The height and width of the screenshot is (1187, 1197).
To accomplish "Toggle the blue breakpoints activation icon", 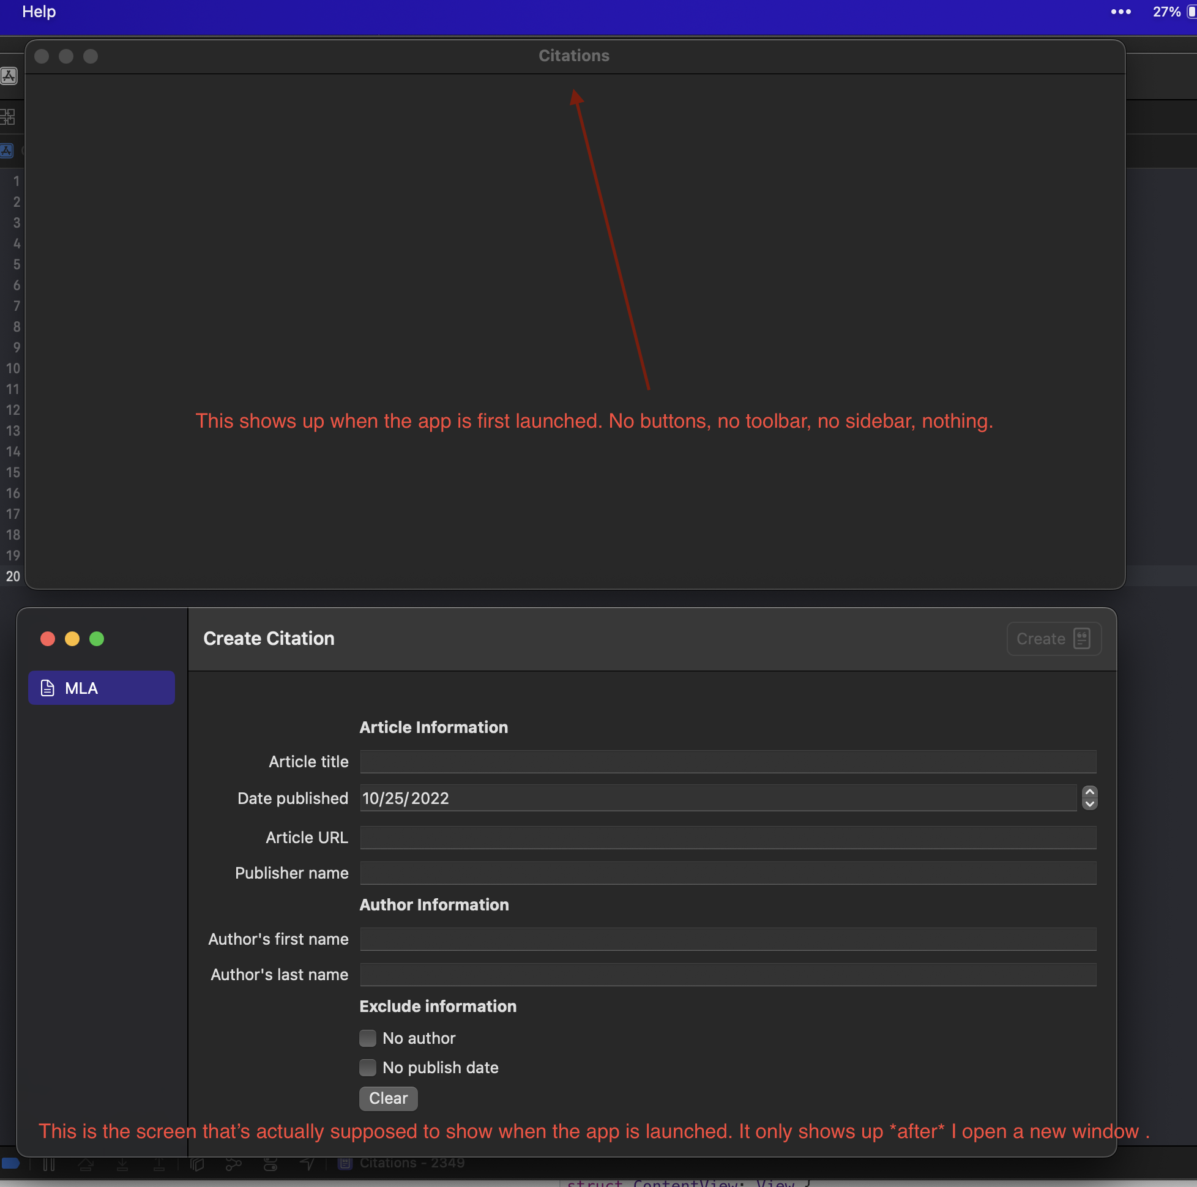I will tap(10, 1164).
